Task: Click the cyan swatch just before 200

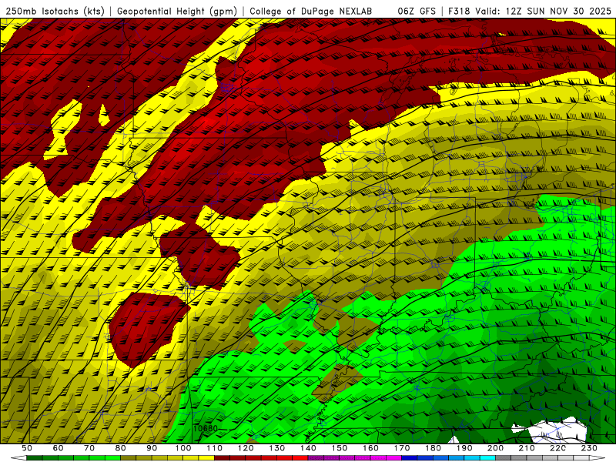Action: pyautogui.click(x=487, y=458)
